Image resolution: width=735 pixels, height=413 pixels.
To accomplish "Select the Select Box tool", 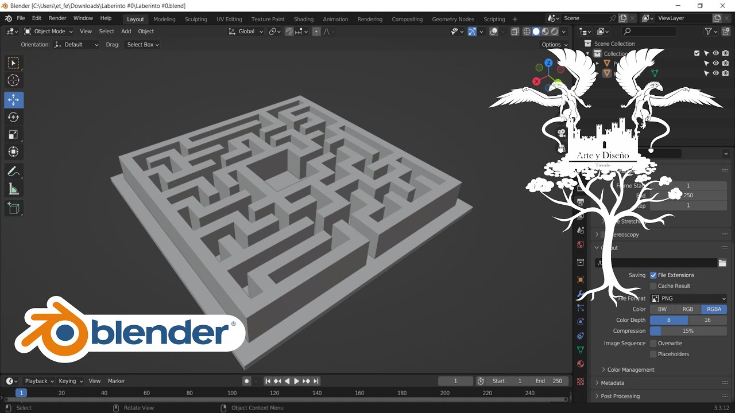I will click(13, 63).
